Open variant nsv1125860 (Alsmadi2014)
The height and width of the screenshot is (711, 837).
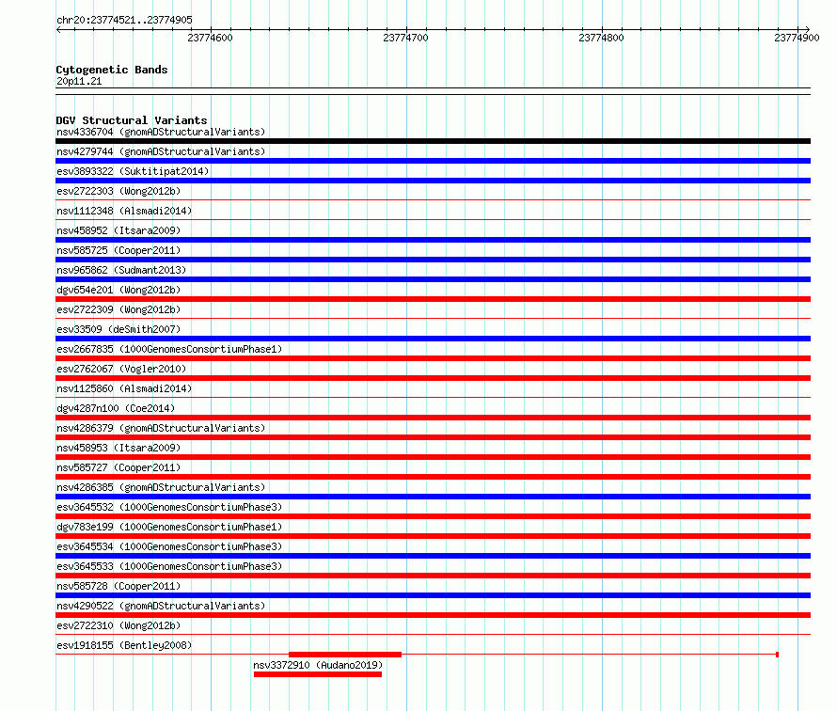(x=124, y=388)
